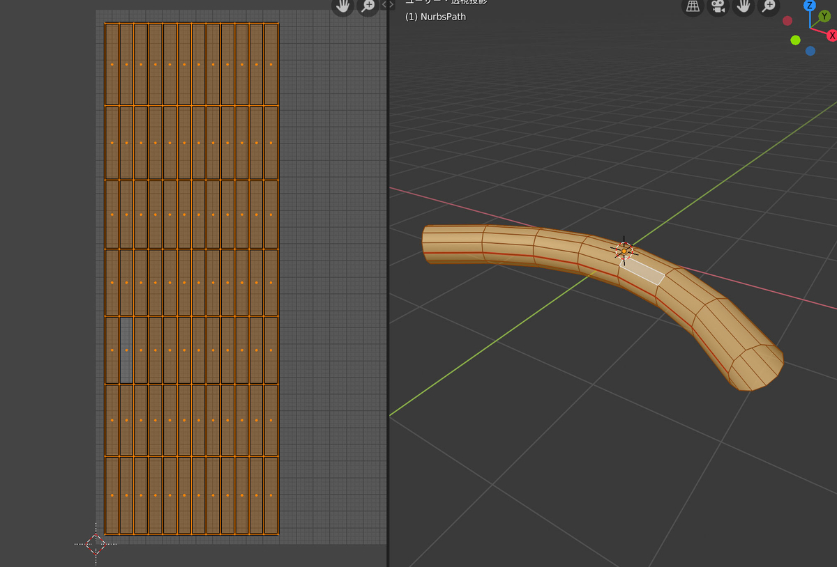Viewport: 837px width, 567px height.
Task: Click the pan hand icon in 3D viewport
Action: 744,6
